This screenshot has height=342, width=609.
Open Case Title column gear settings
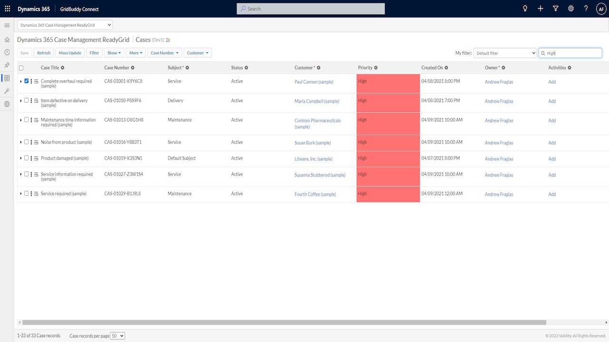tap(63, 68)
